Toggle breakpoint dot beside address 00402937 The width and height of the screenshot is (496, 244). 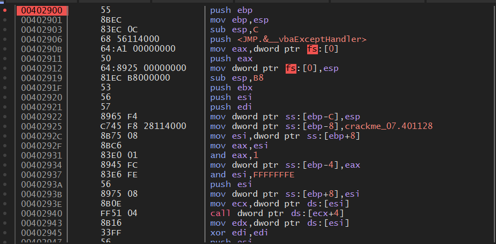click(x=5, y=175)
